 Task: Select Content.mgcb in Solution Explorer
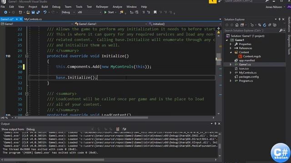click(252, 56)
